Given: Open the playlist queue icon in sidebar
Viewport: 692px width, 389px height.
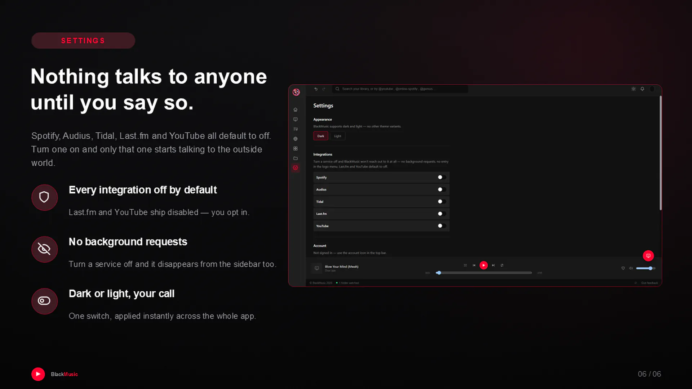Looking at the screenshot, I should tap(296, 129).
